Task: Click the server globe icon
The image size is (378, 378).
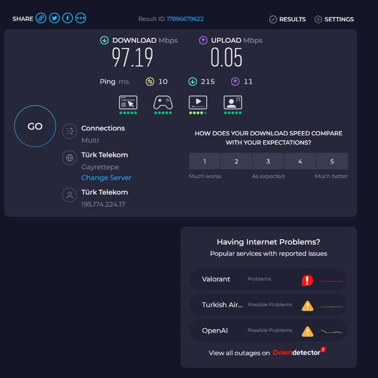Action: [x=69, y=157]
